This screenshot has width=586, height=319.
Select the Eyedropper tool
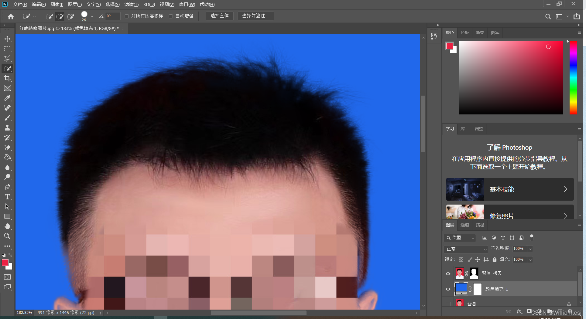click(x=7, y=98)
